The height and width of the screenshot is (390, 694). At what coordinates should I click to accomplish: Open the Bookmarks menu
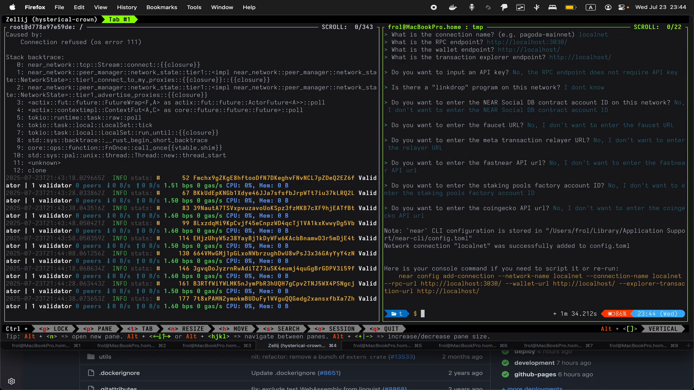pos(161,7)
